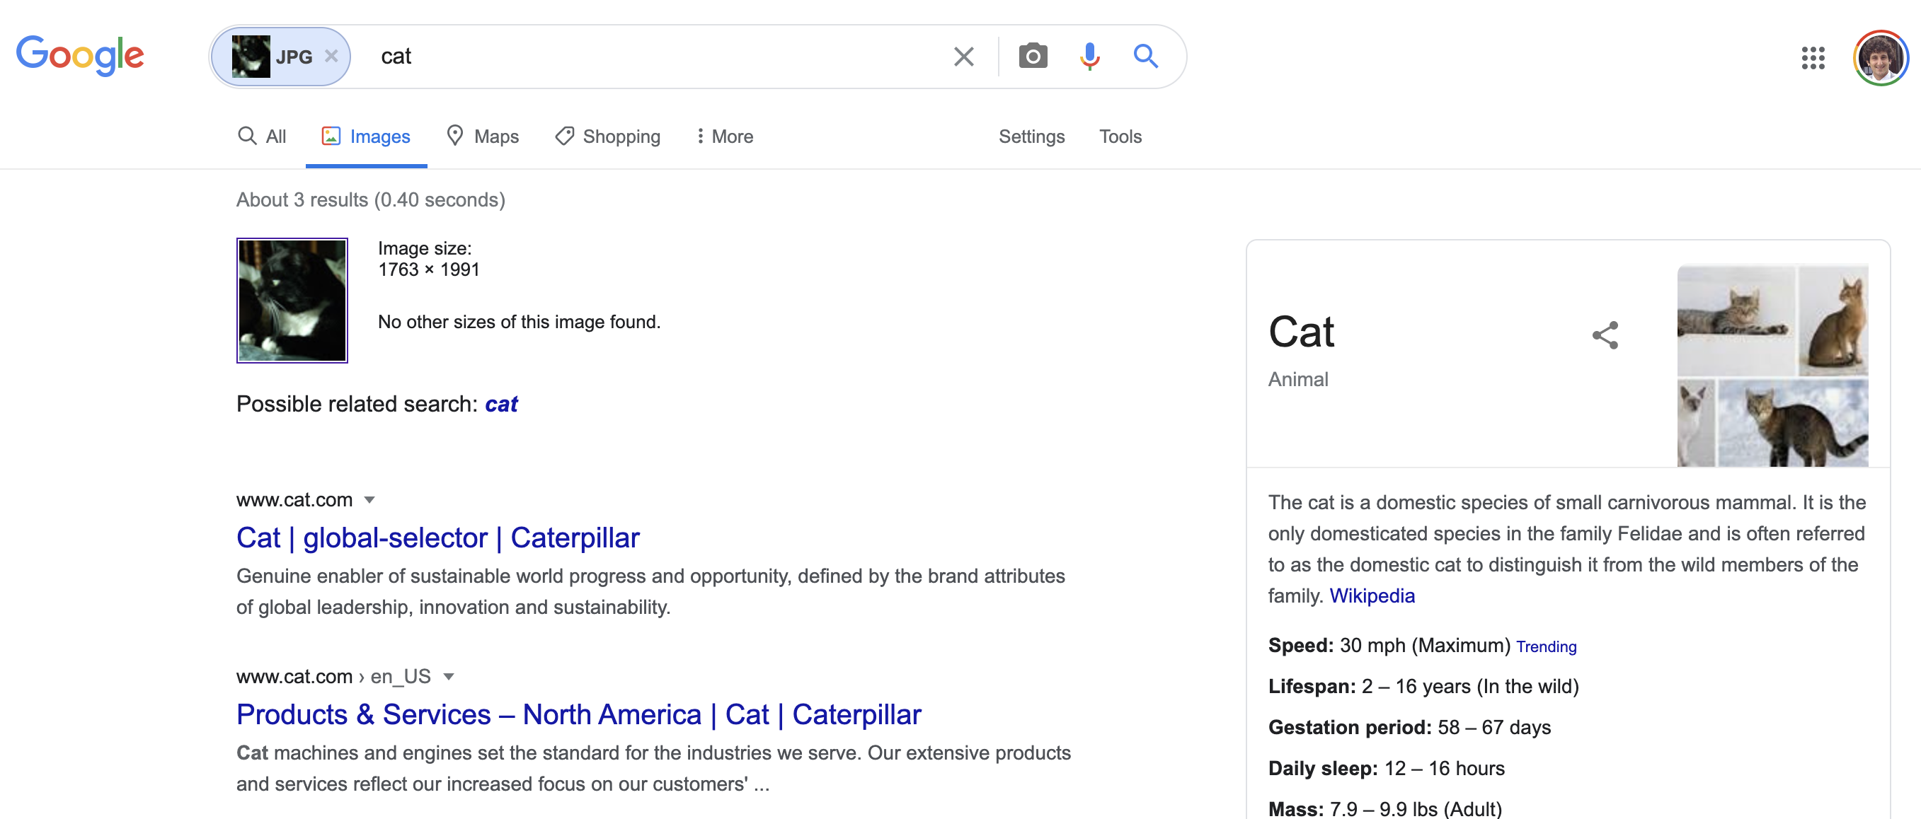Open Settings below the search bar
Viewport: 1921px width, 819px height.
tap(1031, 136)
